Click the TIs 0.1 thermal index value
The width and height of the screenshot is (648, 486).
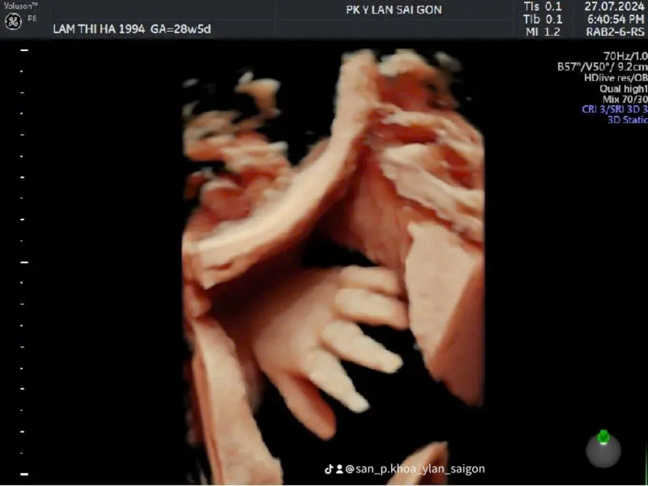[x=543, y=7]
